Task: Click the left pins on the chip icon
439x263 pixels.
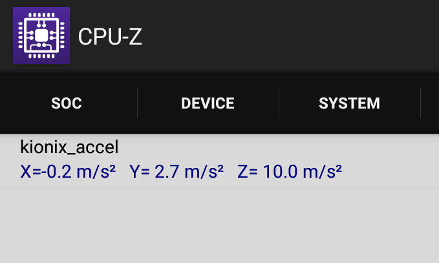Action: [x=21, y=36]
